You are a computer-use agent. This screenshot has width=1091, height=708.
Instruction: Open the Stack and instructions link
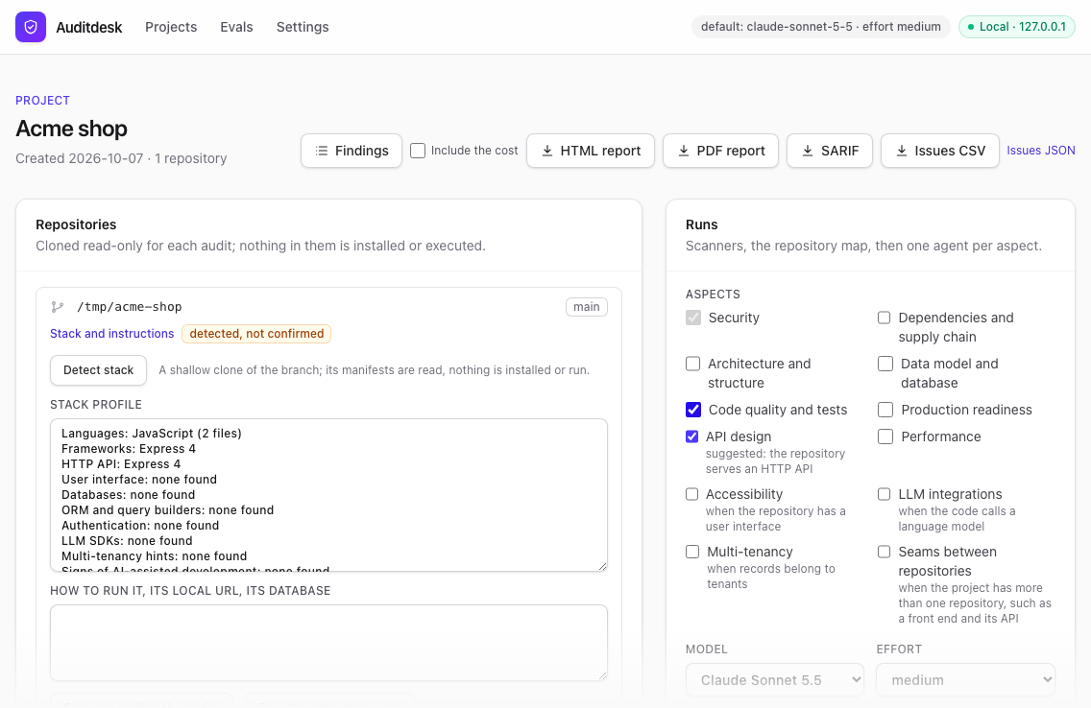(112, 334)
